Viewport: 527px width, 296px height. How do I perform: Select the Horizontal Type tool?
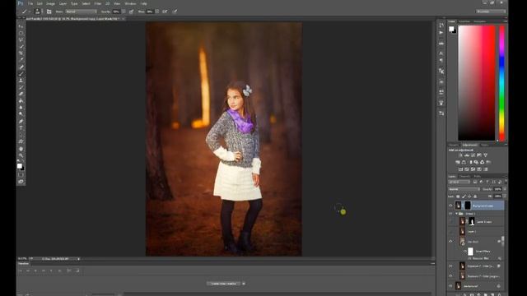point(21,128)
